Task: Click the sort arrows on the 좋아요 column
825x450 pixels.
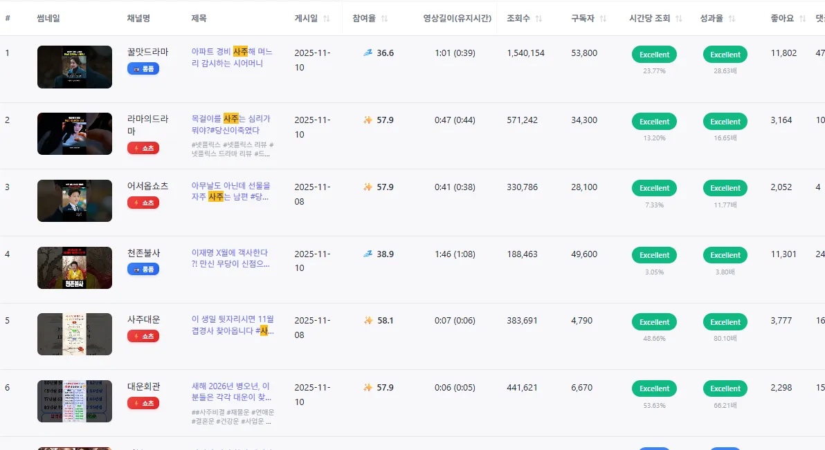Action: coord(802,19)
